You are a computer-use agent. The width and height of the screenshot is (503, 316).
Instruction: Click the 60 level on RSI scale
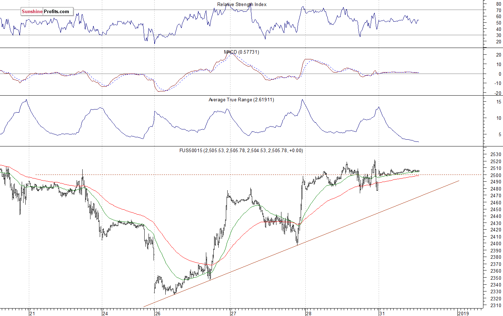click(499, 17)
